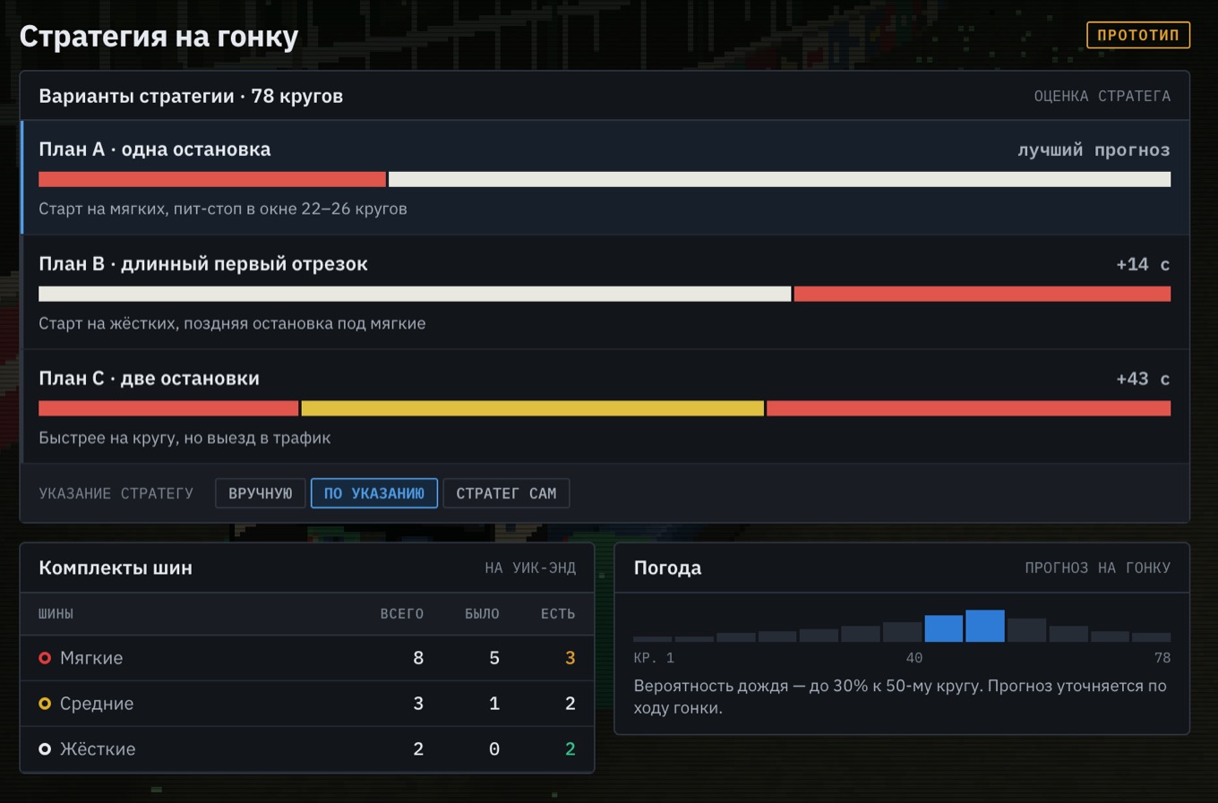Click the ПРОТОТИП badge
Screen dimensions: 1218x803
coord(1138,35)
